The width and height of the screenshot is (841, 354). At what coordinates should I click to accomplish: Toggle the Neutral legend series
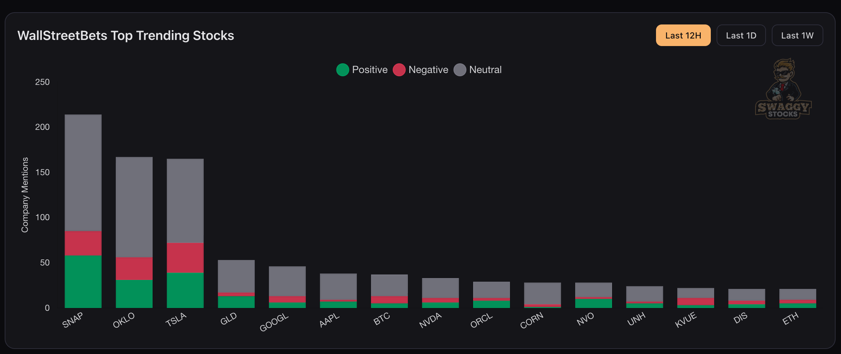pyautogui.click(x=477, y=69)
